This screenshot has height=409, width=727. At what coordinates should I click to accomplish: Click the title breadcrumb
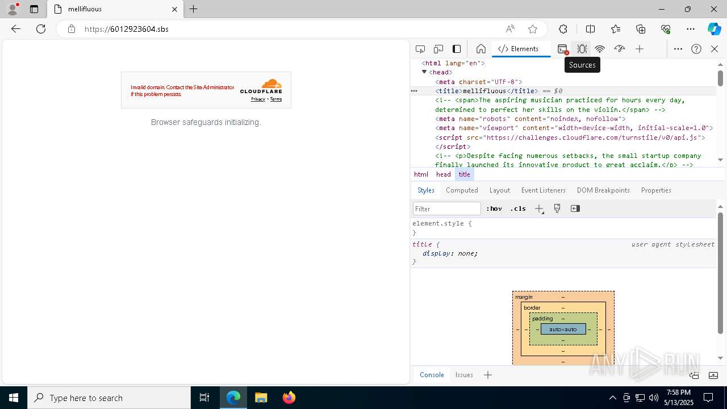coord(465,174)
